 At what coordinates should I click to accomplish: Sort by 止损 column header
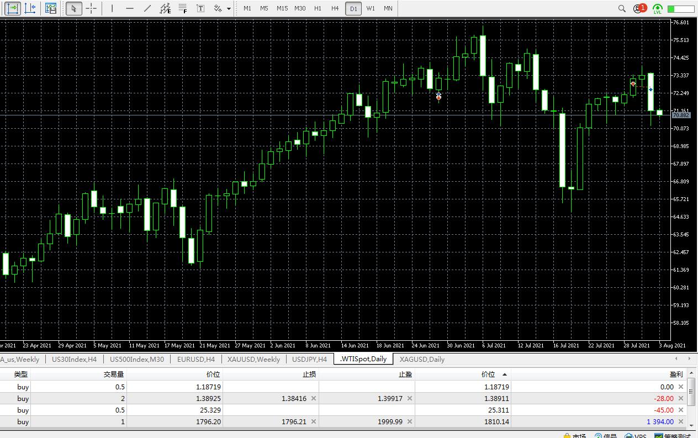coord(309,374)
